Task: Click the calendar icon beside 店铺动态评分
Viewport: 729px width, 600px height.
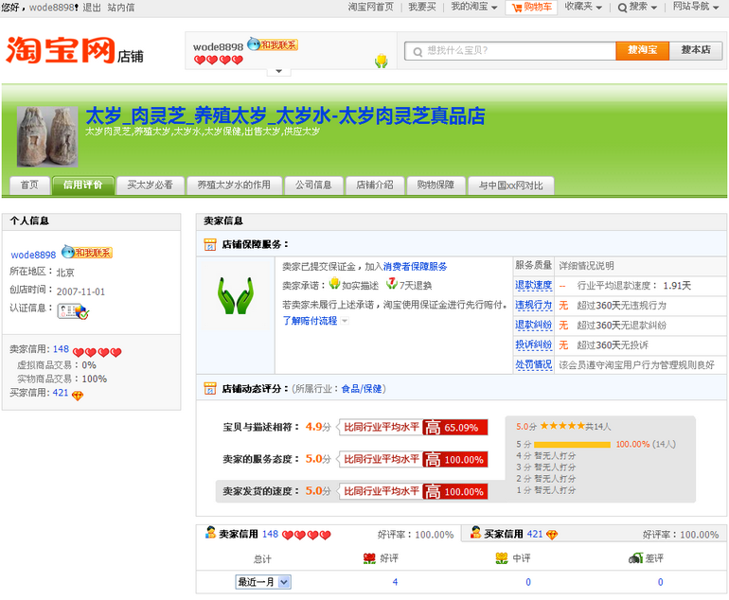Action: pyautogui.click(x=210, y=389)
